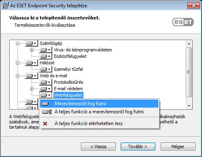Expand the E-mail védelem subtree
This screenshot has width=202, height=157.
32,89
